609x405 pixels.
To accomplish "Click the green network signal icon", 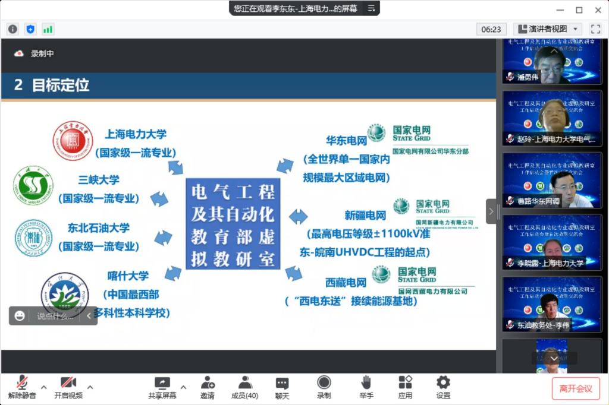I will pos(48,29).
